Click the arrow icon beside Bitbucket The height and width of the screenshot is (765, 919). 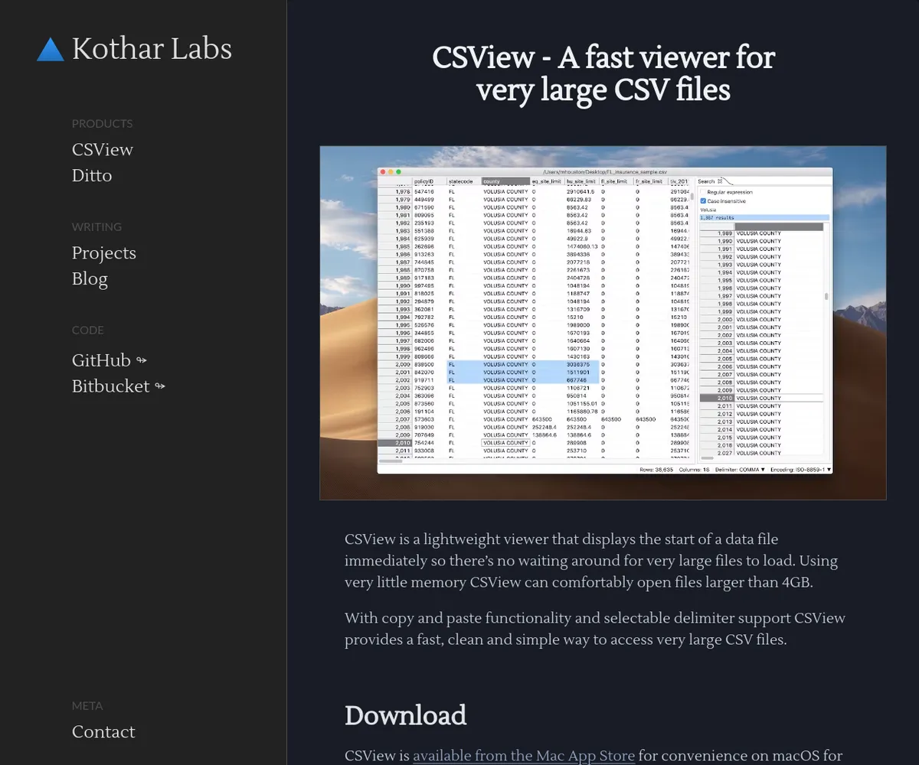point(160,386)
